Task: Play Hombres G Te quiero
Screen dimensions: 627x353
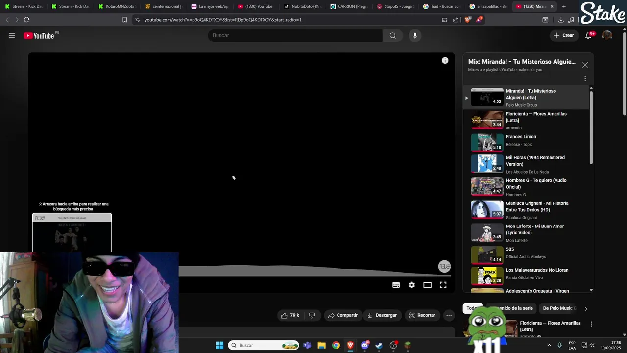Action: coord(526,187)
